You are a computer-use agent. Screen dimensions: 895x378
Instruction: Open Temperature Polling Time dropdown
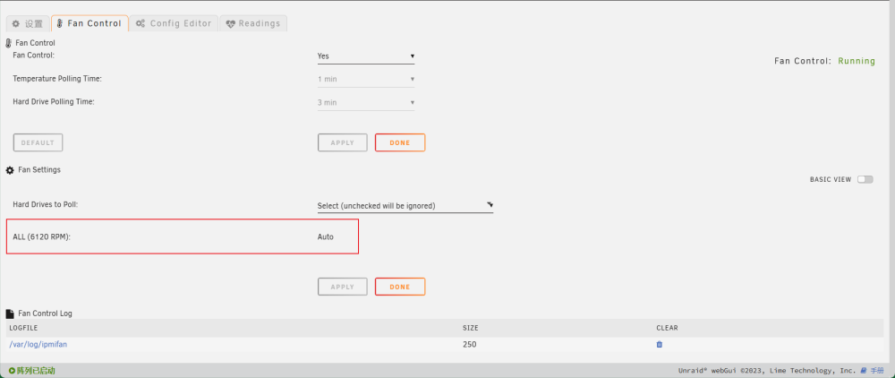[x=366, y=79]
